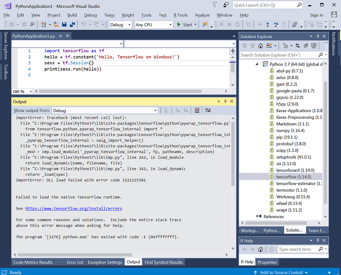Click the Home icon in Solution Explorer
The width and height of the screenshot is (341, 275).
tap(261, 46)
